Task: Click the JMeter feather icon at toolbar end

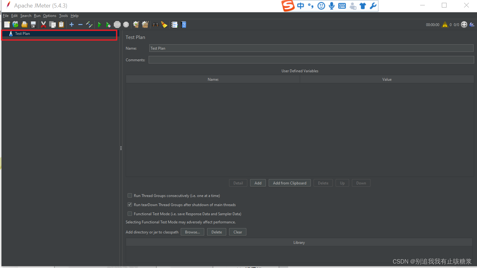Action: coord(472,25)
